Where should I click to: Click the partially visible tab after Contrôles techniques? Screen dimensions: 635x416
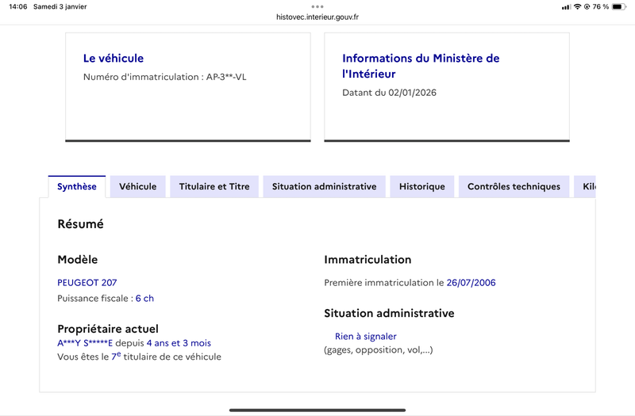click(x=587, y=187)
